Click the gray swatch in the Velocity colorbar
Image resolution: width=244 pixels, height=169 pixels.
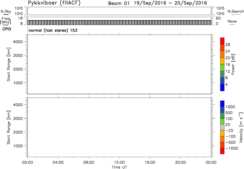pyautogui.click(x=222, y=128)
